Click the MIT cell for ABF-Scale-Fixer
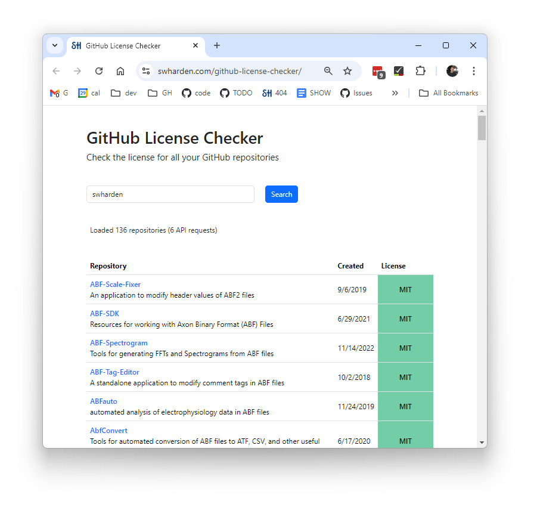The width and height of the screenshot is (540, 507). point(405,289)
